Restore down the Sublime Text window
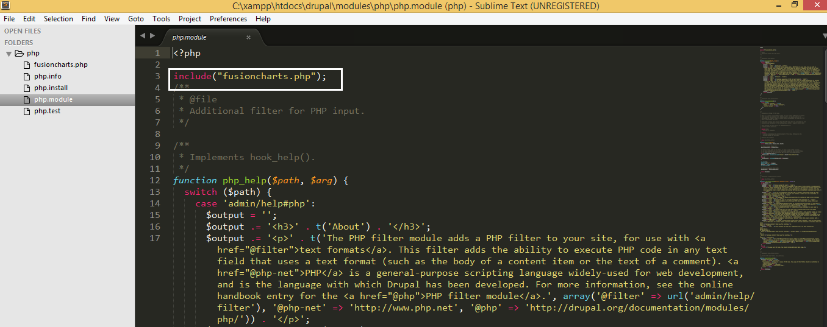 pos(794,5)
